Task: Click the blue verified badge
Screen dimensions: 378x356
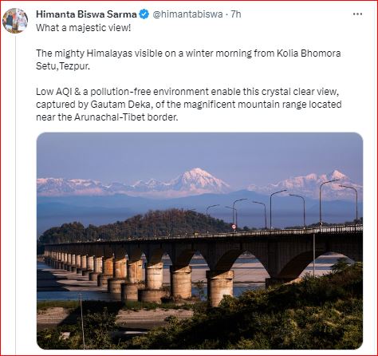Action: click(144, 14)
